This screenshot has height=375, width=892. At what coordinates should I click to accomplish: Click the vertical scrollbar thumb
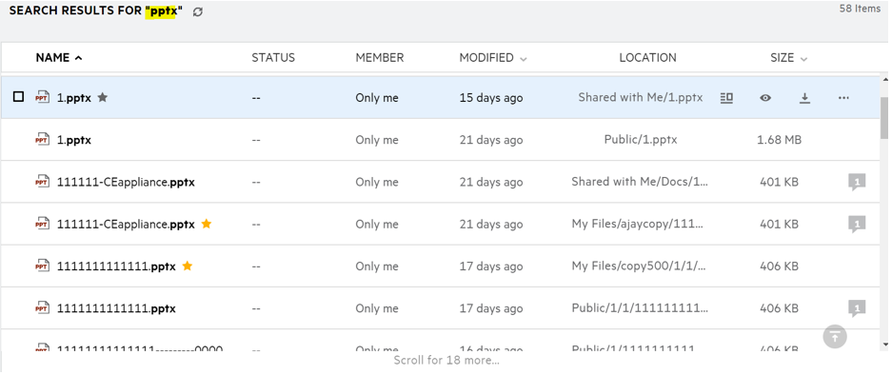click(884, 118)
